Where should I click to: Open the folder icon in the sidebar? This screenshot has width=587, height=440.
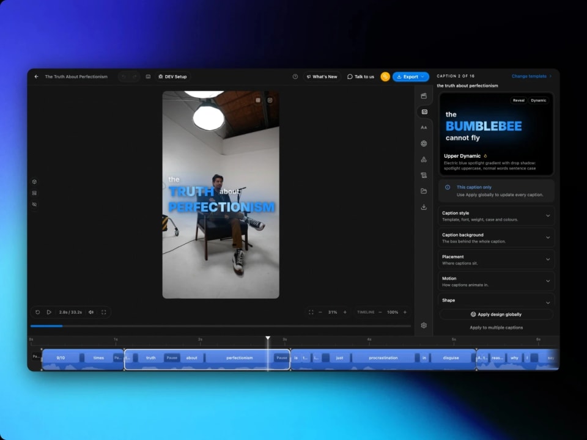(424, 191)
